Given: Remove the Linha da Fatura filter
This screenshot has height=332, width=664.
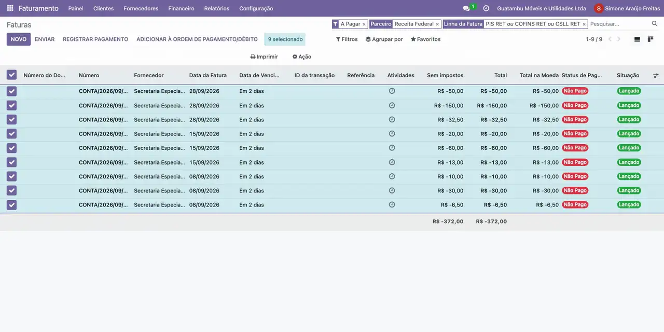Looking at the screenshot, I should (584, 24).
